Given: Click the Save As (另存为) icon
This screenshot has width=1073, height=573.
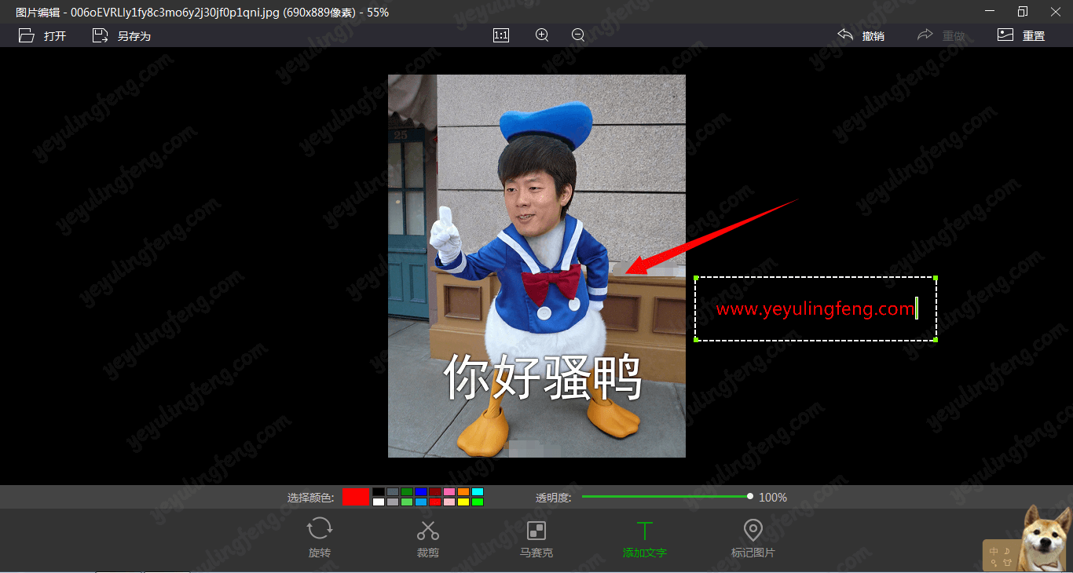Looking at the screenshot, I should point(100,35).
